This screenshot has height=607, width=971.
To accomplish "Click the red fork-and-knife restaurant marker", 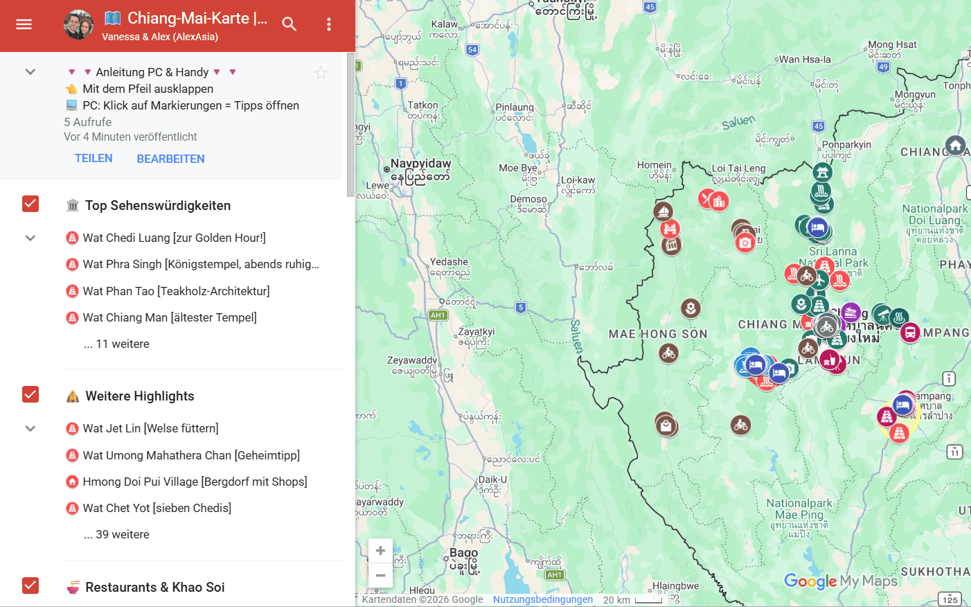I will (706, 198).
